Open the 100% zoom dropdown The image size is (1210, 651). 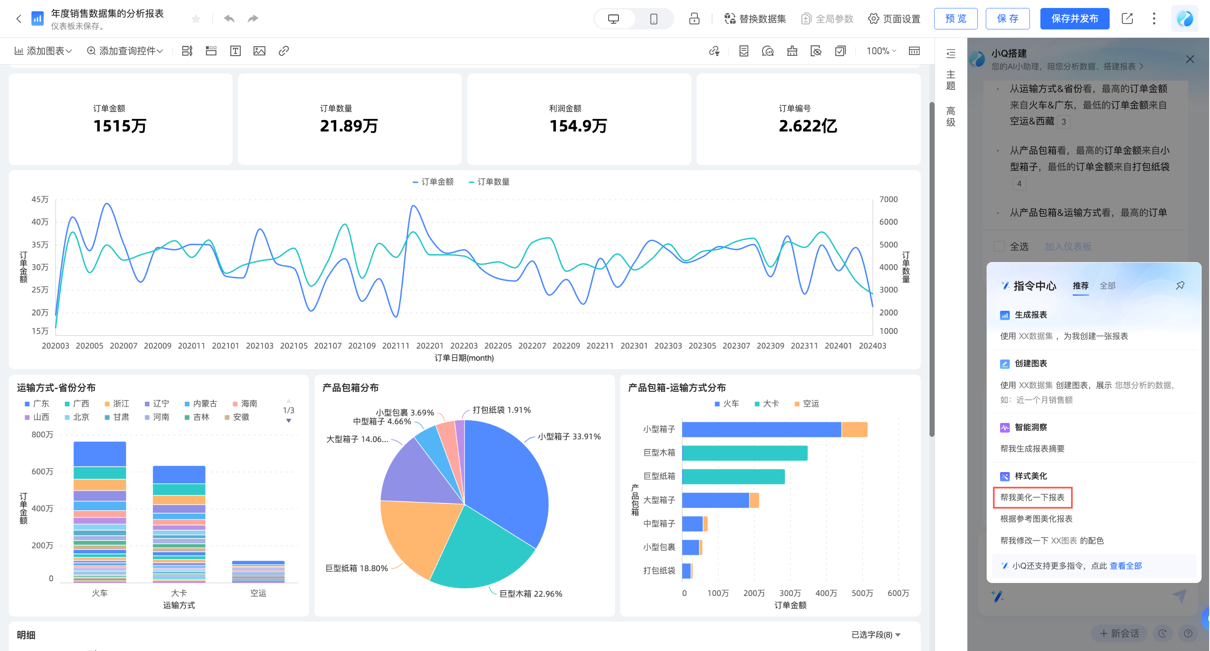(881, 51)
